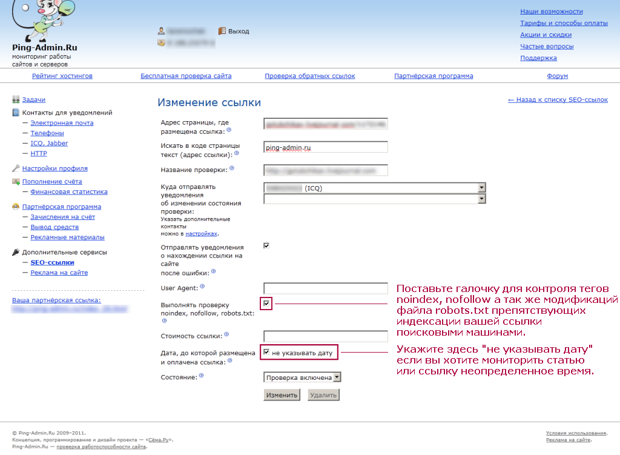Click the Пополнение счёта money icon
The width and height of the screenshot is (620, 455).
[16, 181]
